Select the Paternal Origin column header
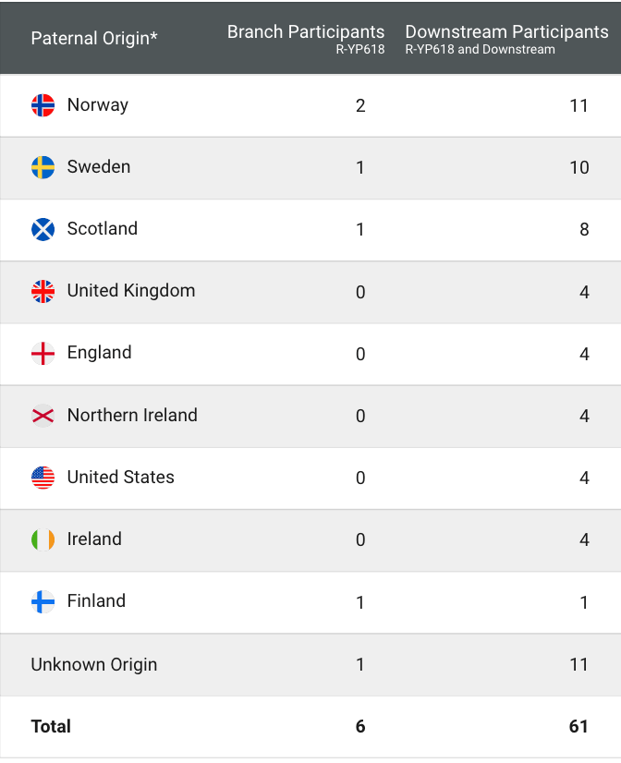The width and height of the screenshot is (621, 763). (94, 38)
